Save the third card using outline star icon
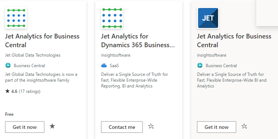Viewport: 278px width, 139px height. coord(244,126)
